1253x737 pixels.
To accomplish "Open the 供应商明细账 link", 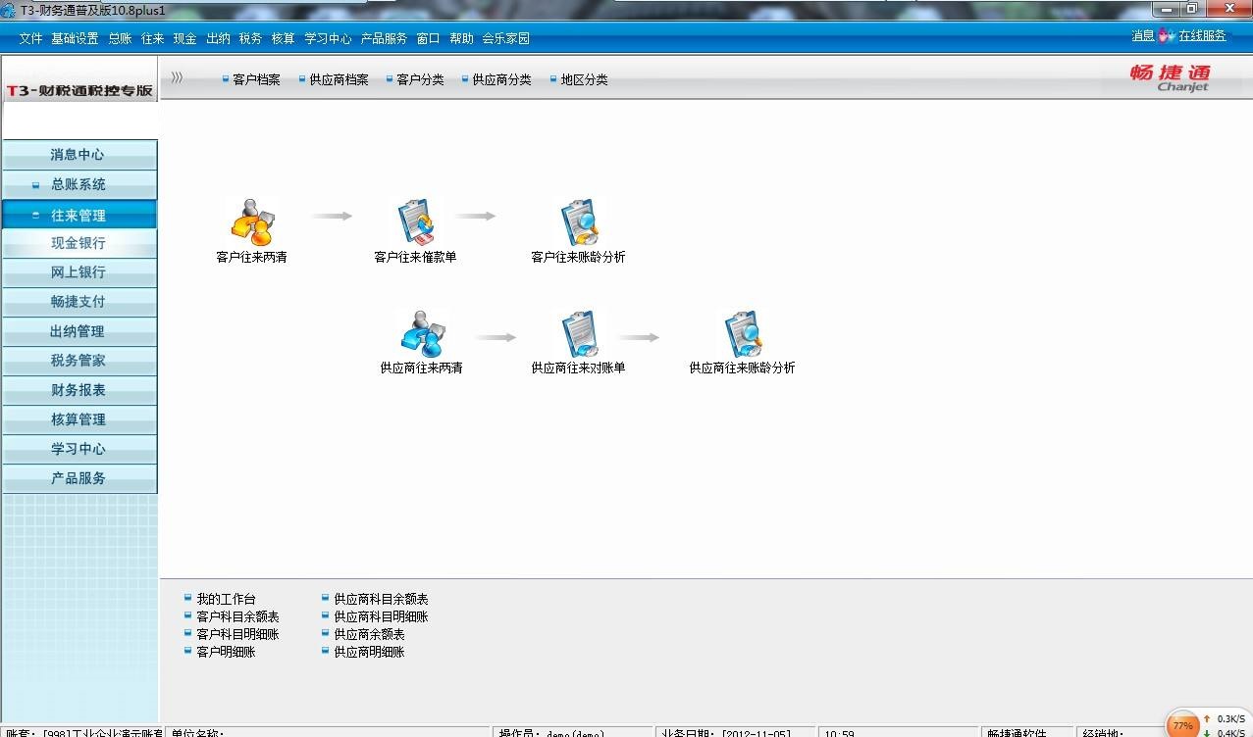I will tap(369, 652).
